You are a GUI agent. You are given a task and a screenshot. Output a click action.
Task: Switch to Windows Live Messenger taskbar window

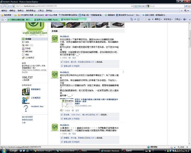click(66, 151)
